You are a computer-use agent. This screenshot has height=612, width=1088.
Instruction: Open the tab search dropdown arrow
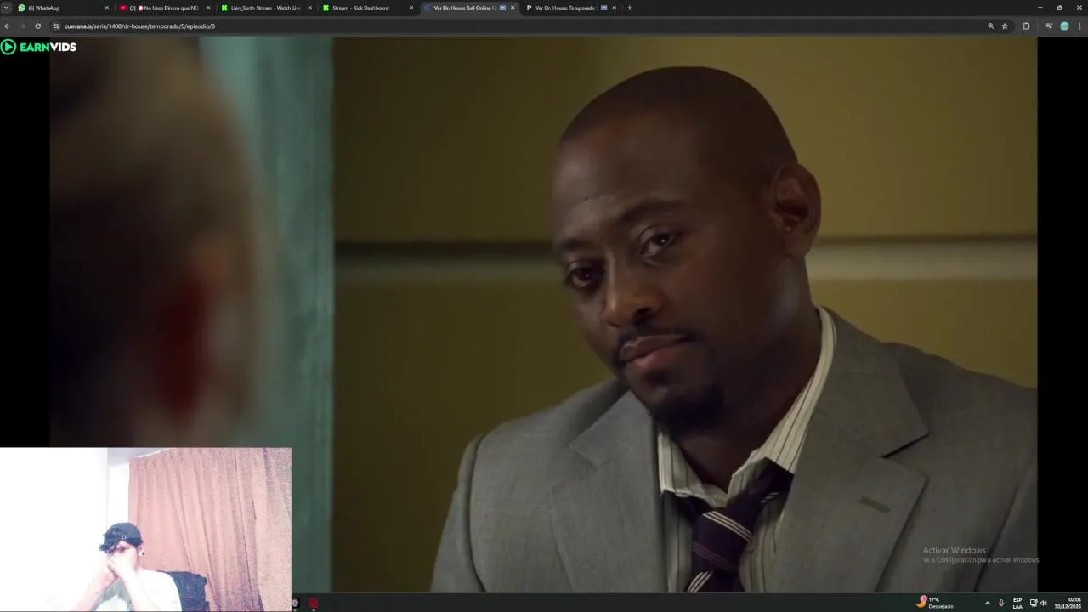click(7, 8)
